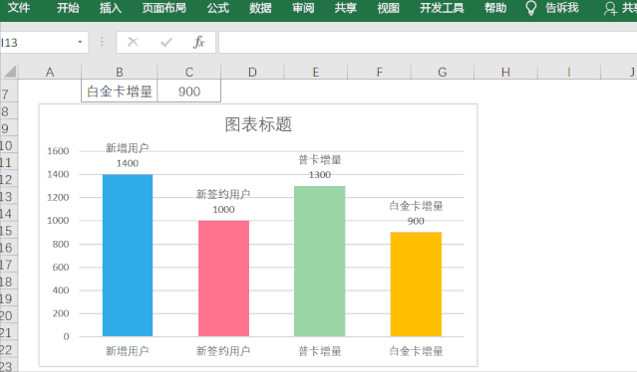637x372 pixels.
Task: Select column B header
Action: point(119,72)
